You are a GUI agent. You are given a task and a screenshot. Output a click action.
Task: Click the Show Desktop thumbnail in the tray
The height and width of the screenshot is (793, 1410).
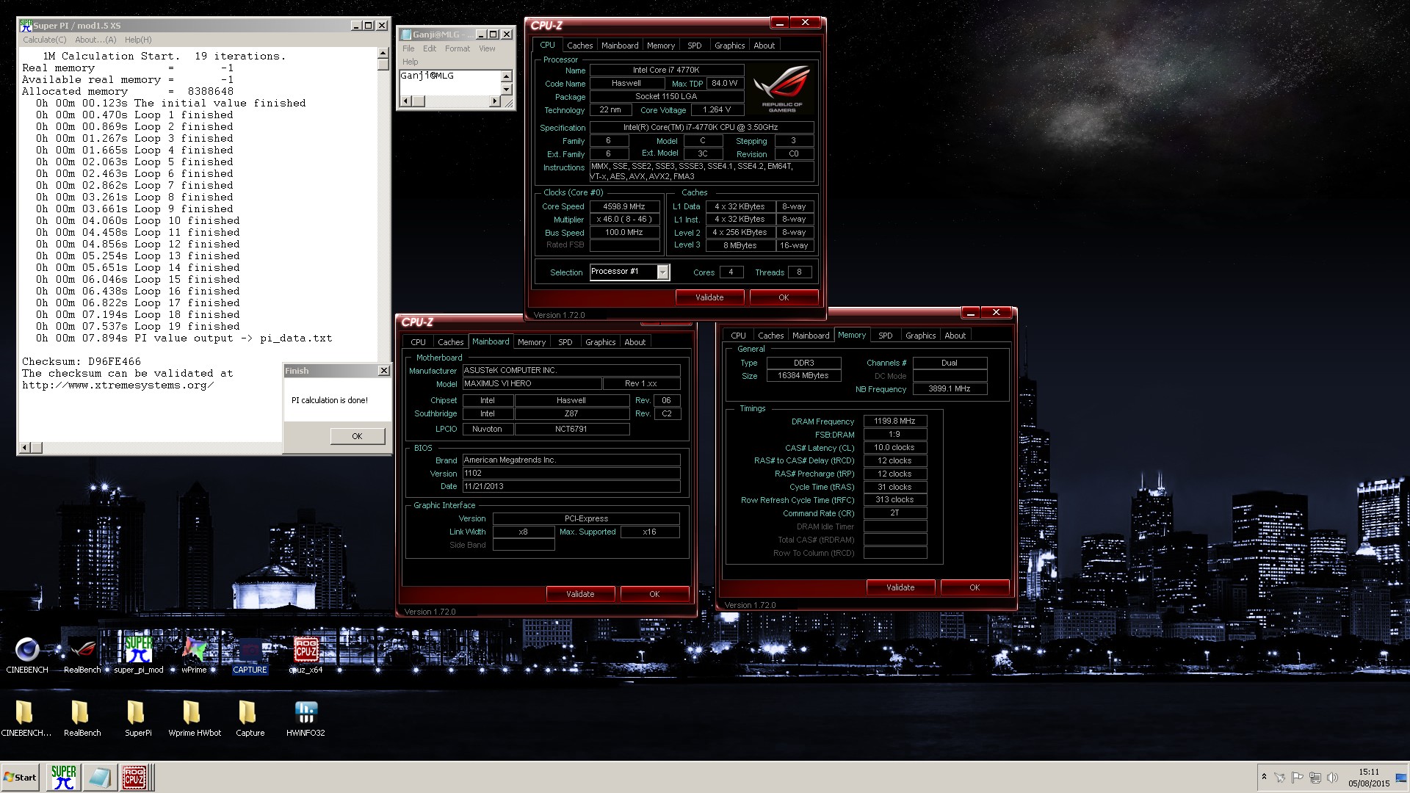(x=1400, y=778)
